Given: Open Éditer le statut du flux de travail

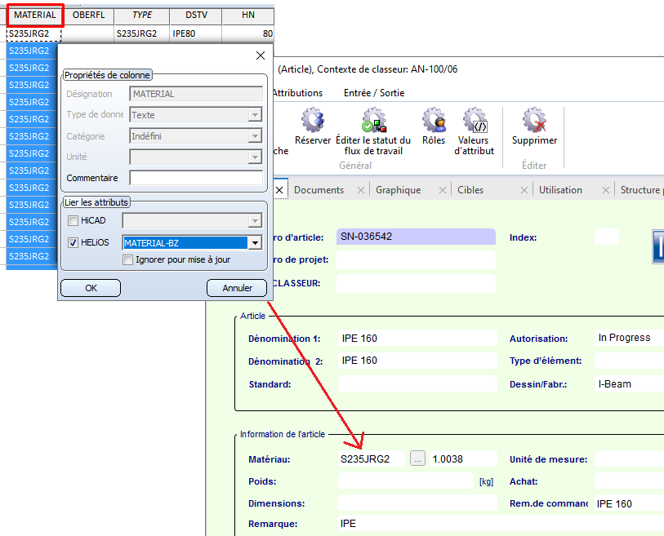Looking at the screenshot, I should (x=373, y=121).
